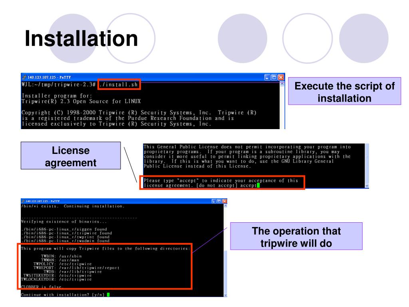The image size is (409, 307).
Task: Close the top PuTTY window
Action: pos(281,77)
